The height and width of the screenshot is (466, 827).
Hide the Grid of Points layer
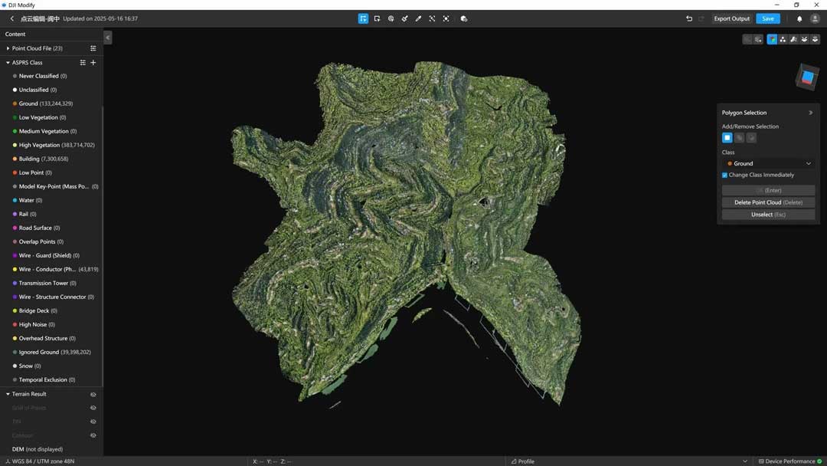pos(93,408)
